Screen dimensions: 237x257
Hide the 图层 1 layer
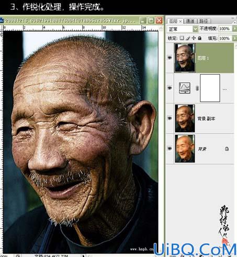click(x=170, y=57)
